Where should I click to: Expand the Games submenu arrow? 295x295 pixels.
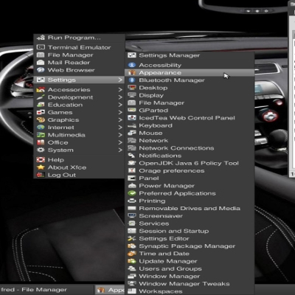[120, 112]
